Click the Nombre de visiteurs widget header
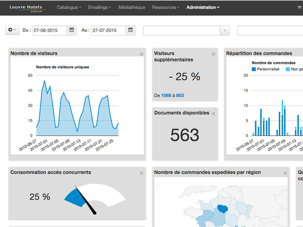Image resolution: width=303 pixels, height=227 pixels. [34, 53]
